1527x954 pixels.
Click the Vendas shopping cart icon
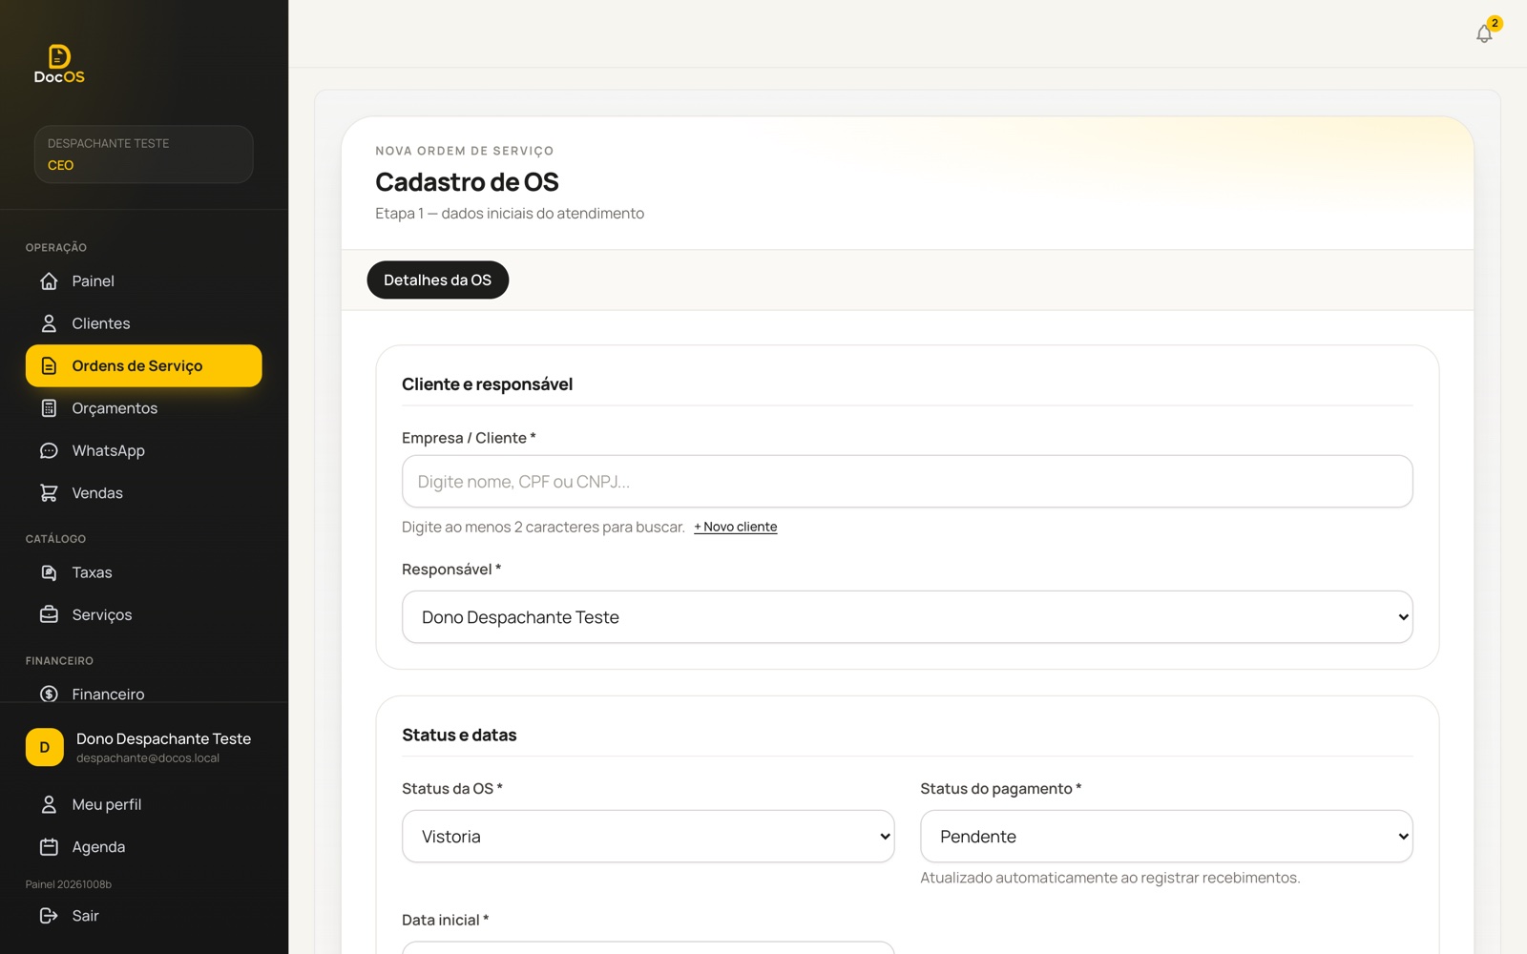[x=49, y=493]
